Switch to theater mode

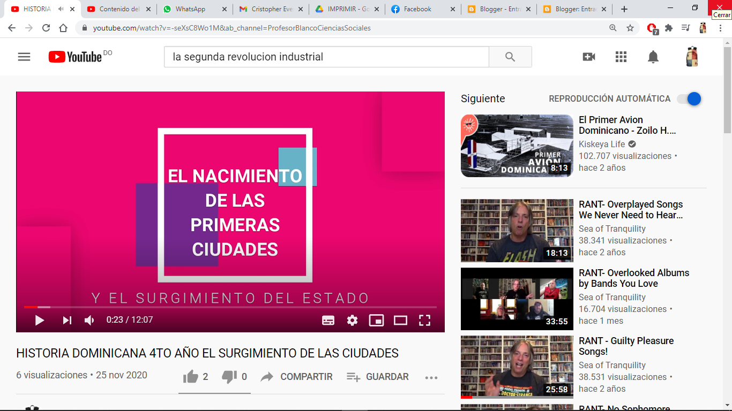click(x=400, y=320)
